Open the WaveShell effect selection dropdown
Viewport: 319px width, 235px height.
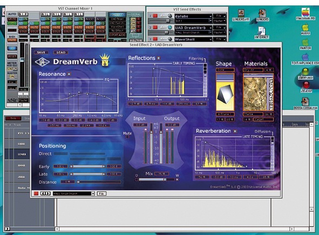[x=193, y=39]
